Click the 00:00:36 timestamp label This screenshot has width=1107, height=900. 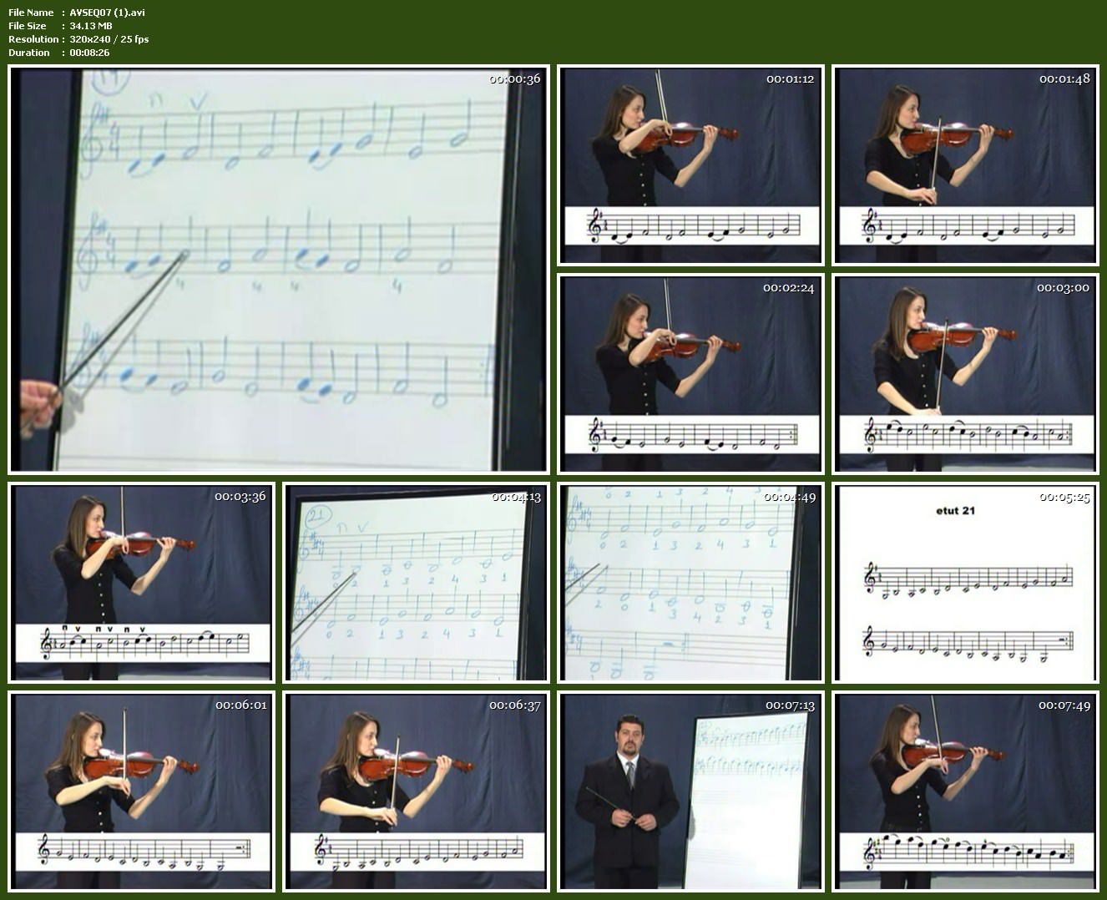(x=514, y=79)
